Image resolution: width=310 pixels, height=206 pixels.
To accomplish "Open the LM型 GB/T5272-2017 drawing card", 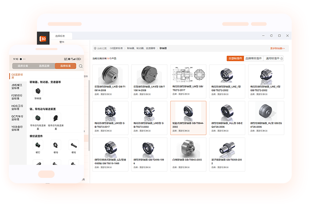I will [188, 81].
